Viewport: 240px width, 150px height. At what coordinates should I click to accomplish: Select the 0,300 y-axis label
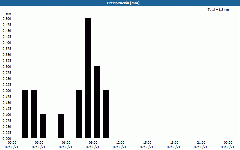click(x=7, y=66)
